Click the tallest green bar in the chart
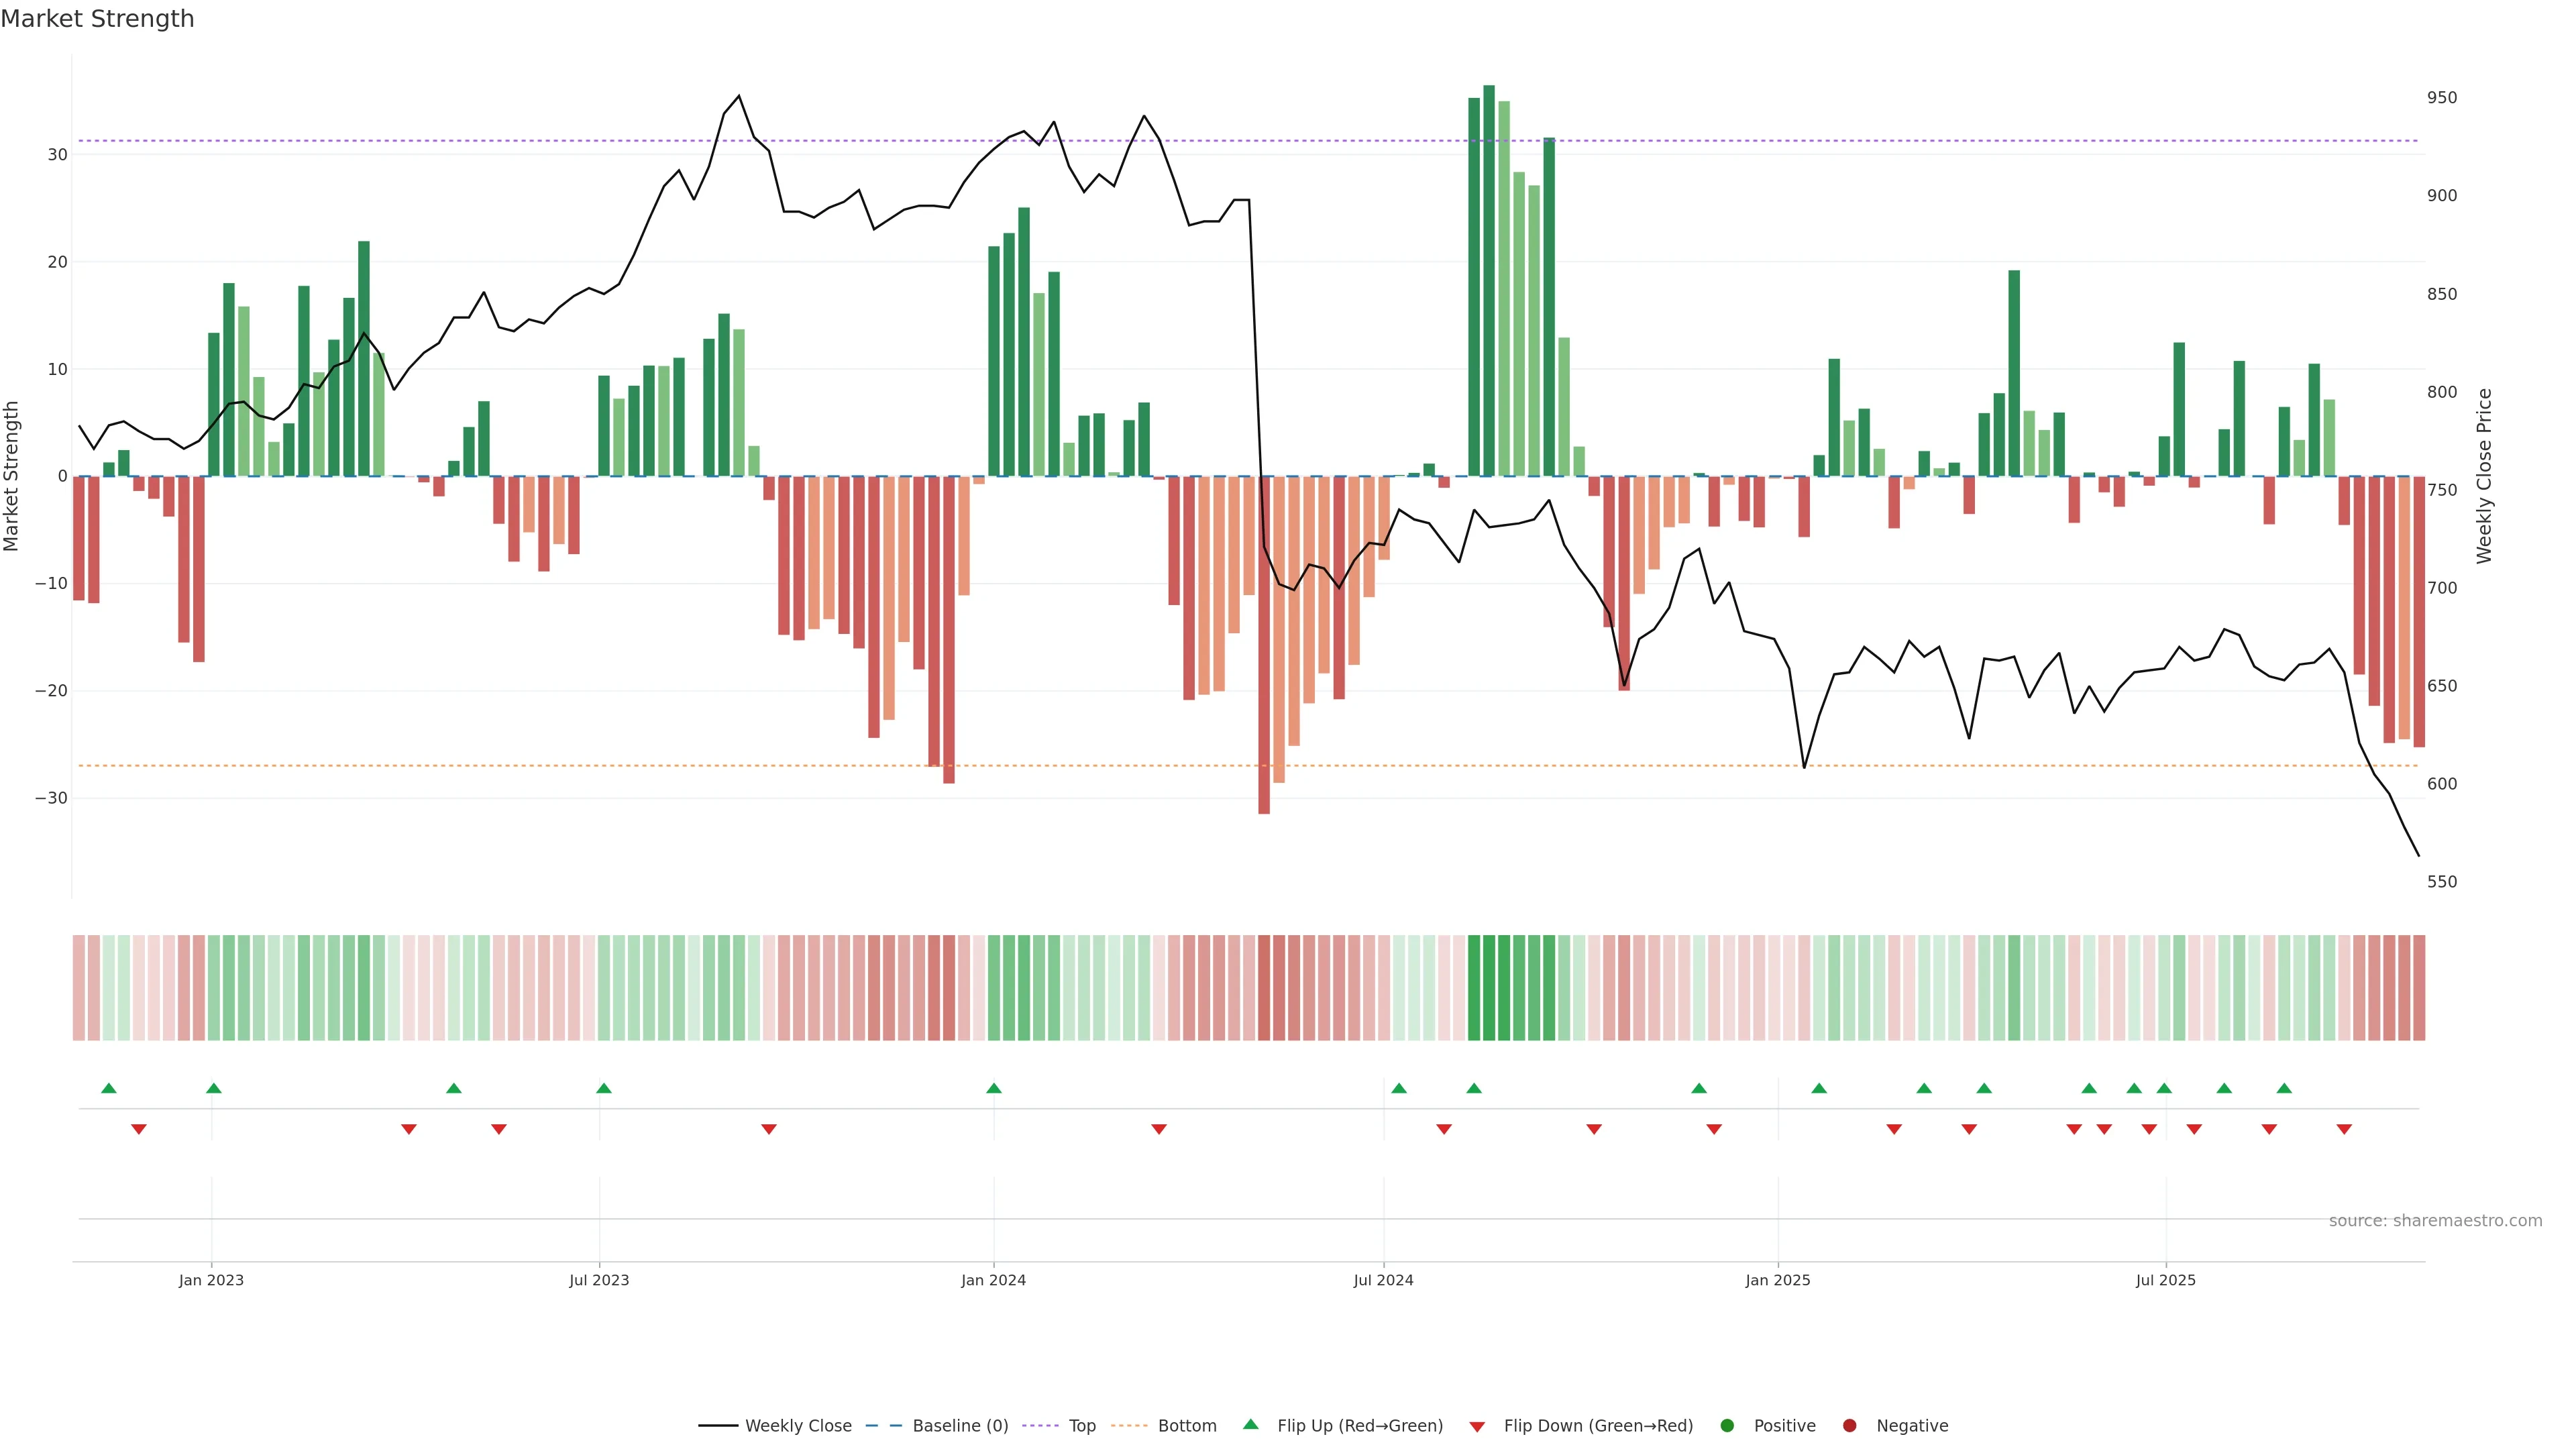2576x1449 pixels. pyautogui.click(x=1488, y=280)
